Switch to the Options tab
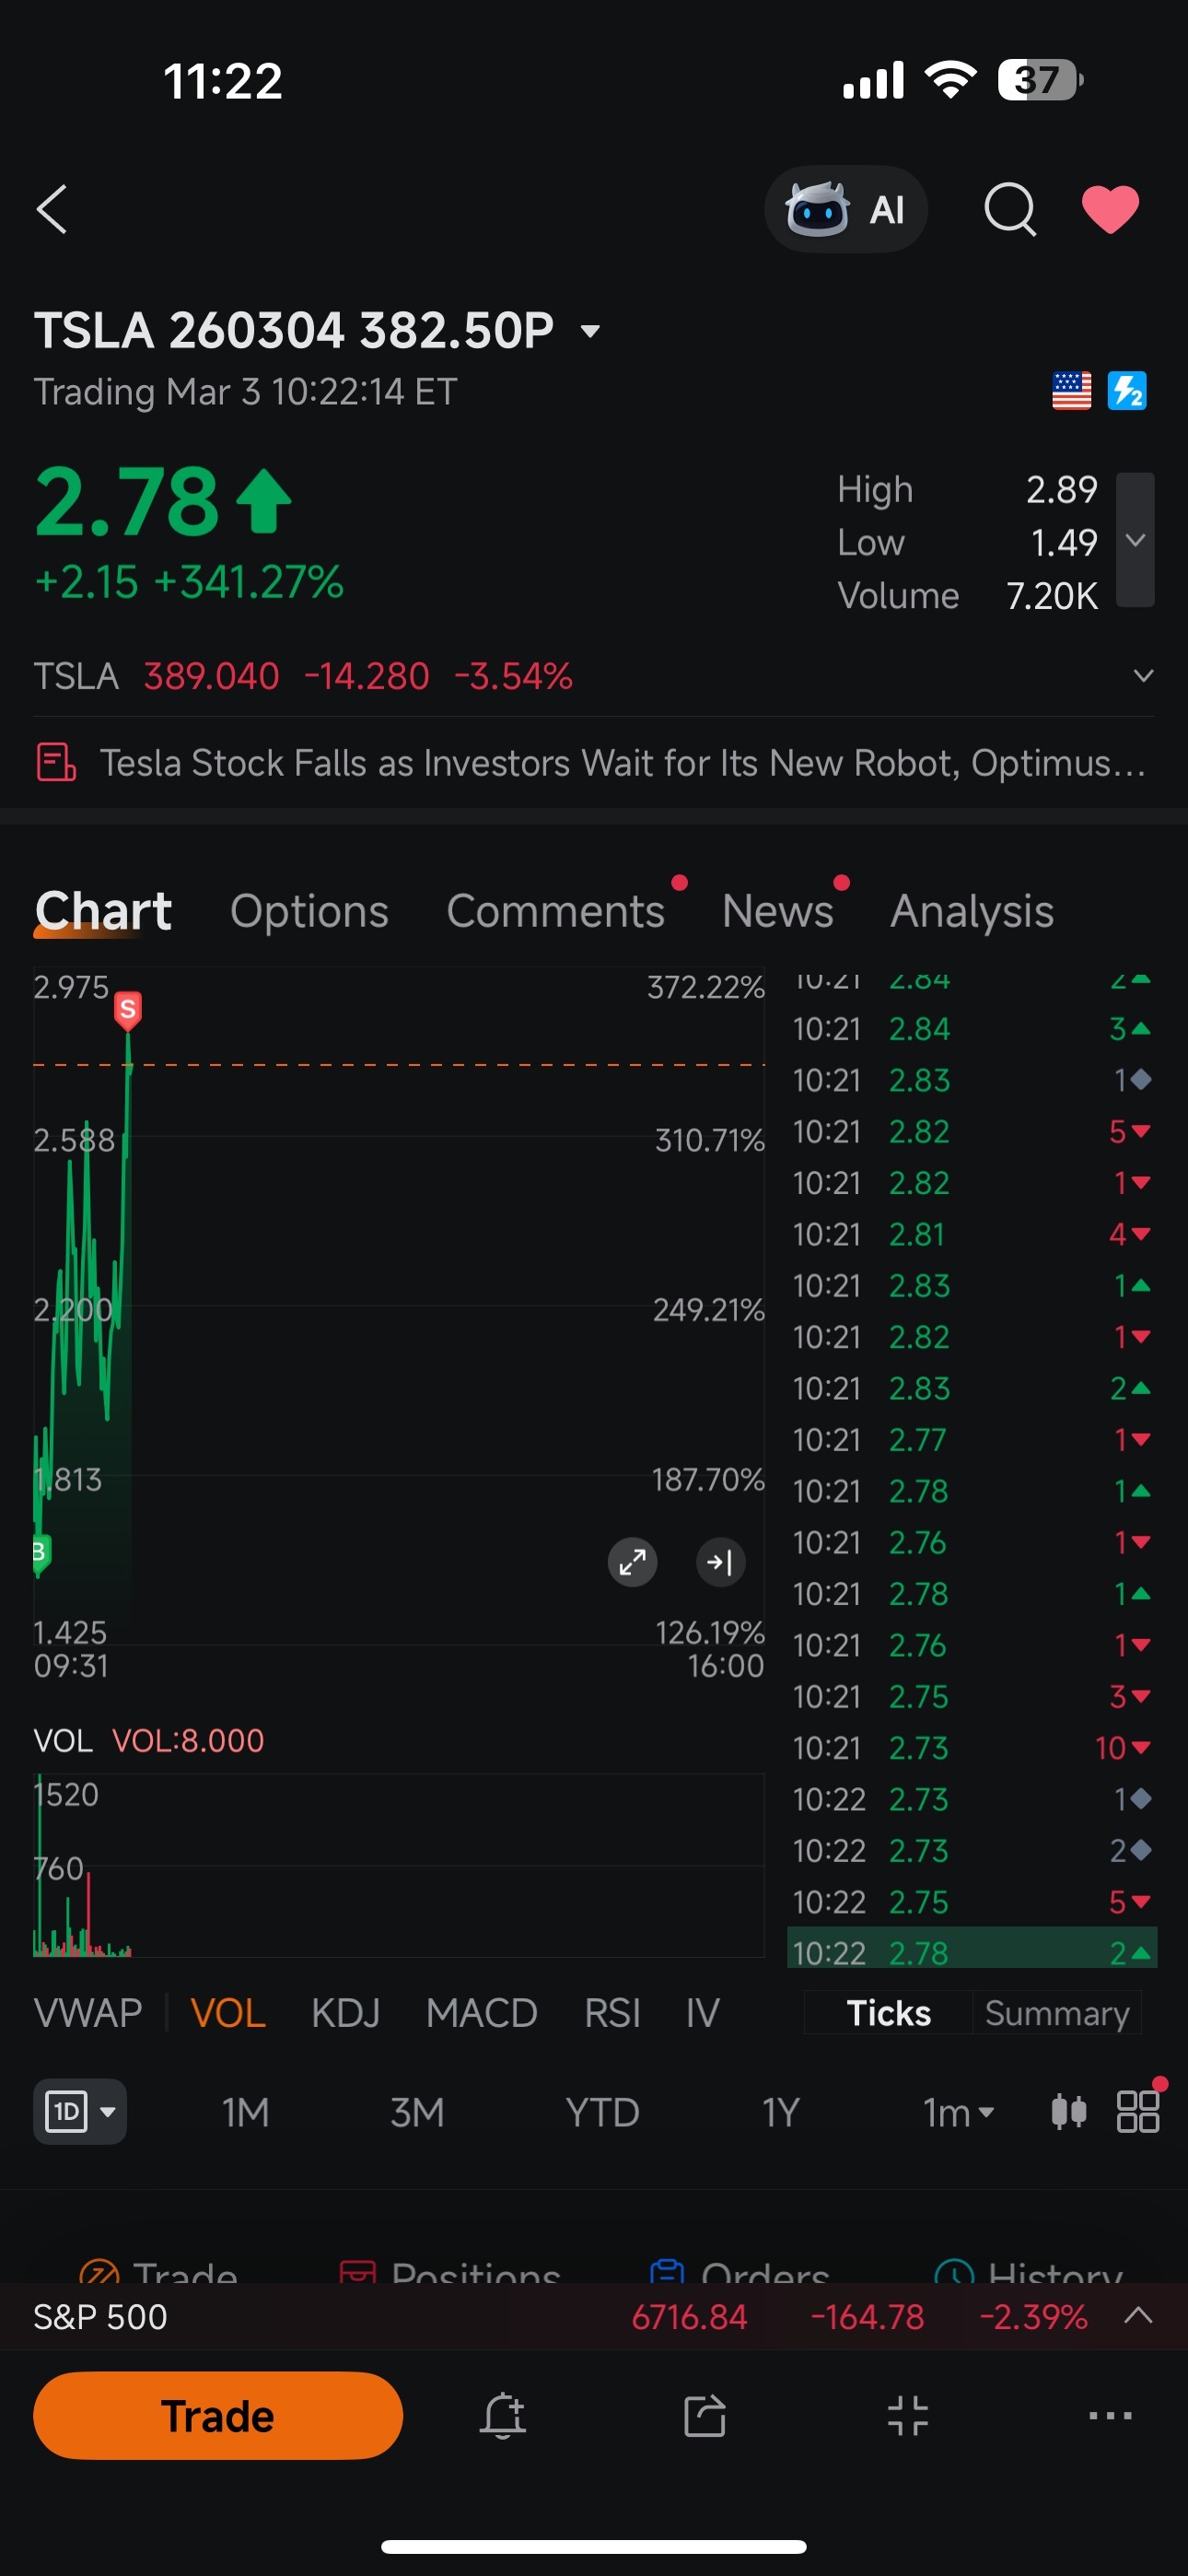Screen dimensions: 1188x2576 [309, 911]
